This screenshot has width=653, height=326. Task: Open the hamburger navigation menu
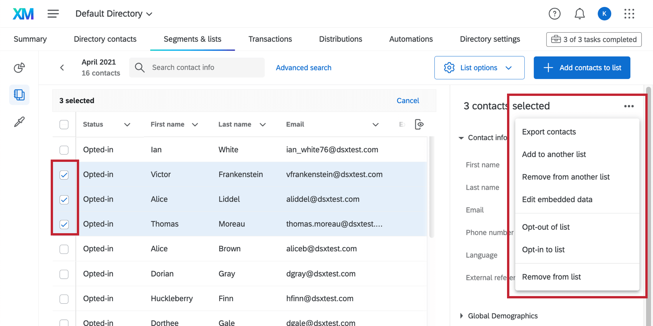[53, 14]
